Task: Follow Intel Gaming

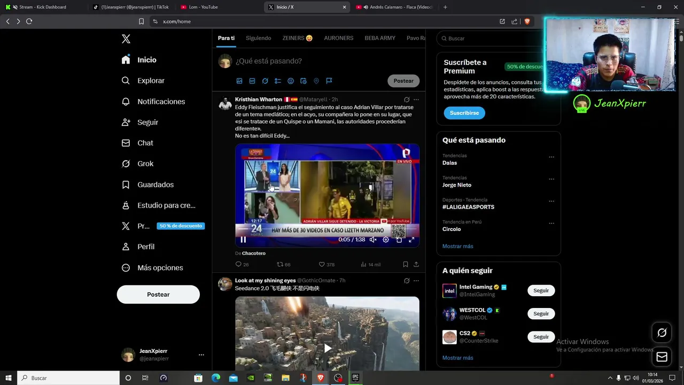Action: [x=541, y=290]
